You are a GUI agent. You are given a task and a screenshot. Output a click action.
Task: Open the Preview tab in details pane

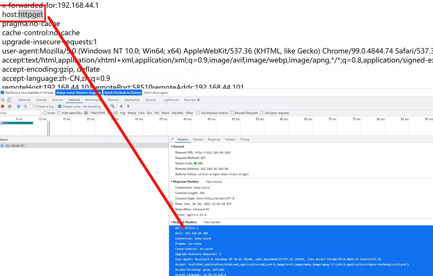198,139
